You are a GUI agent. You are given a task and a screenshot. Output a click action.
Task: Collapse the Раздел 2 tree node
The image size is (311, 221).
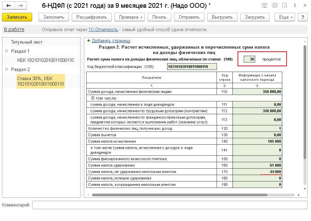point(7,69)
